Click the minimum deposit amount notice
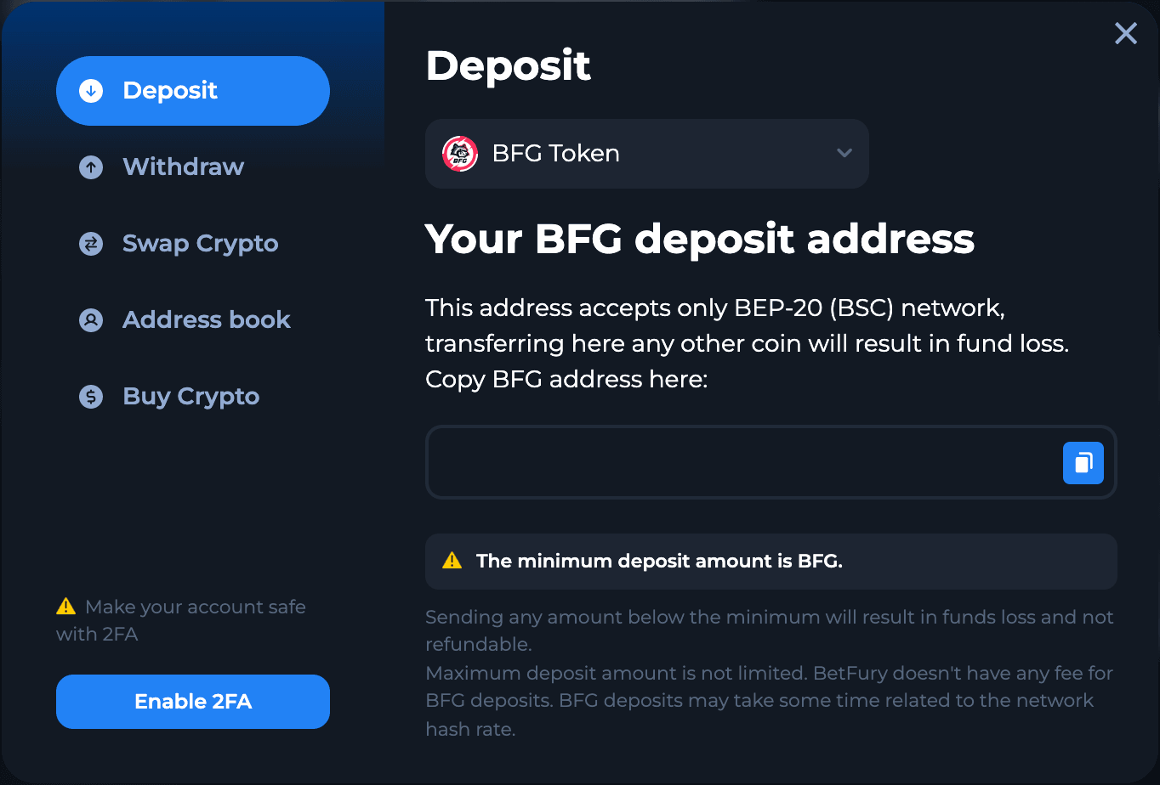 pyautogui.click(x=659, y=561)
